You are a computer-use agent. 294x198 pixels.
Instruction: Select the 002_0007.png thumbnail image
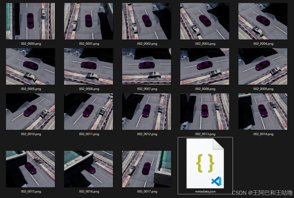[147, 66]
